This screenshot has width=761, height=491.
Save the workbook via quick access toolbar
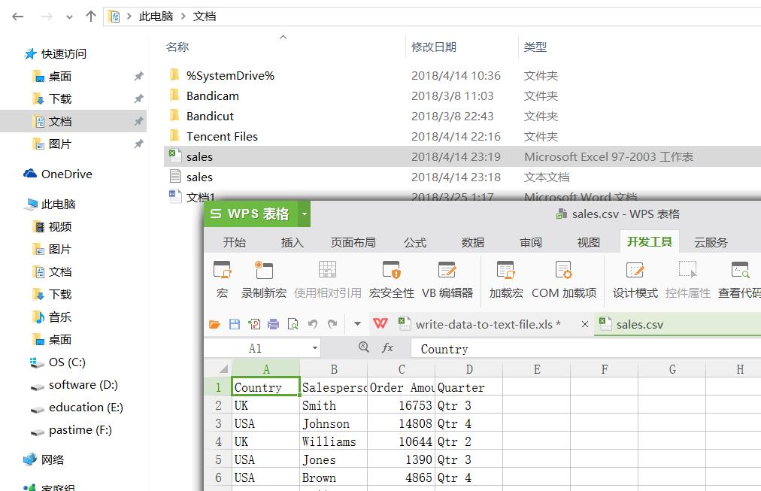pyautogui.click(x=235, y=323)
